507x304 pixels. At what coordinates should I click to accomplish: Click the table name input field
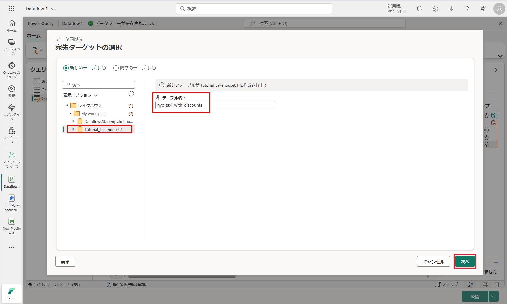coord(215,105)
